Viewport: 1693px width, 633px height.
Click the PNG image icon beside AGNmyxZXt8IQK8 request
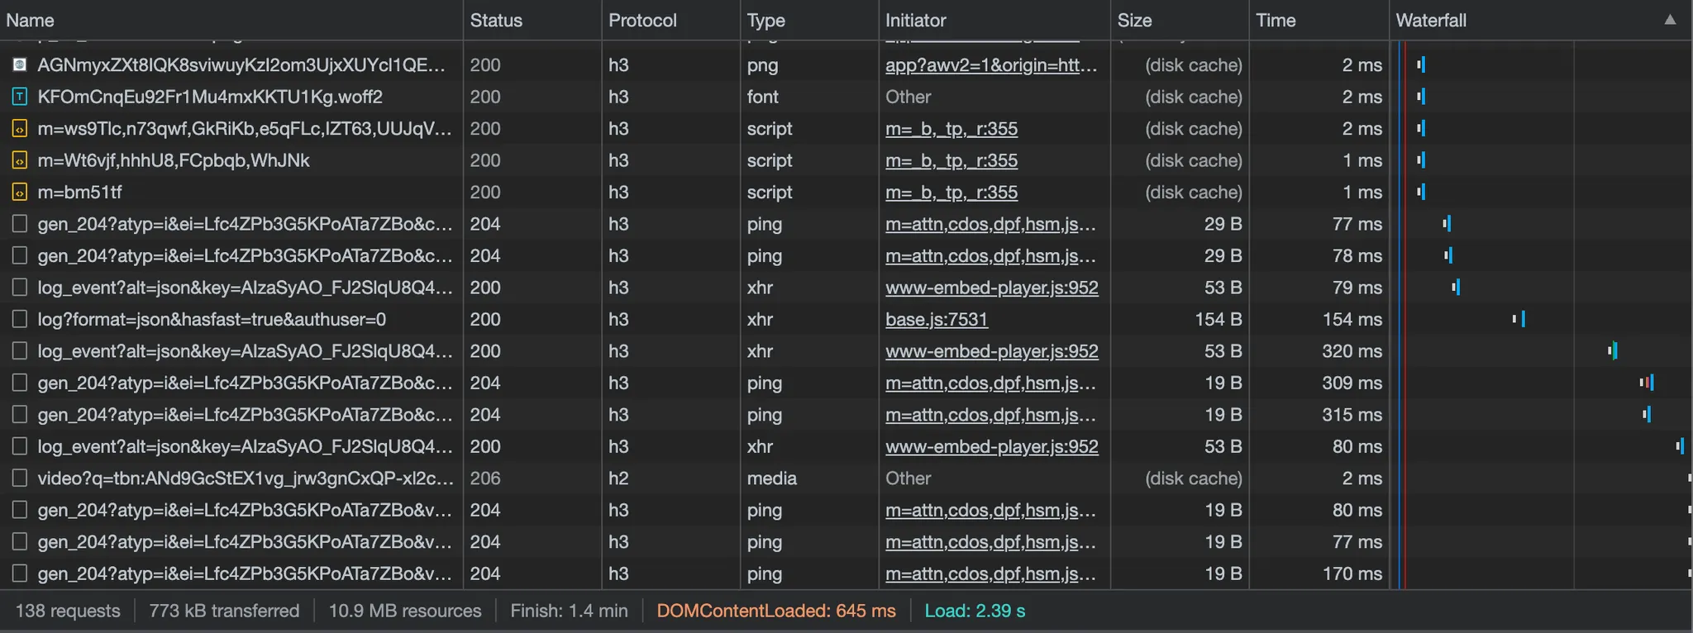tap(20, 65)
